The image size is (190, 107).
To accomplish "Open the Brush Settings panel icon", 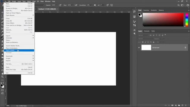I will pos(134,22).
